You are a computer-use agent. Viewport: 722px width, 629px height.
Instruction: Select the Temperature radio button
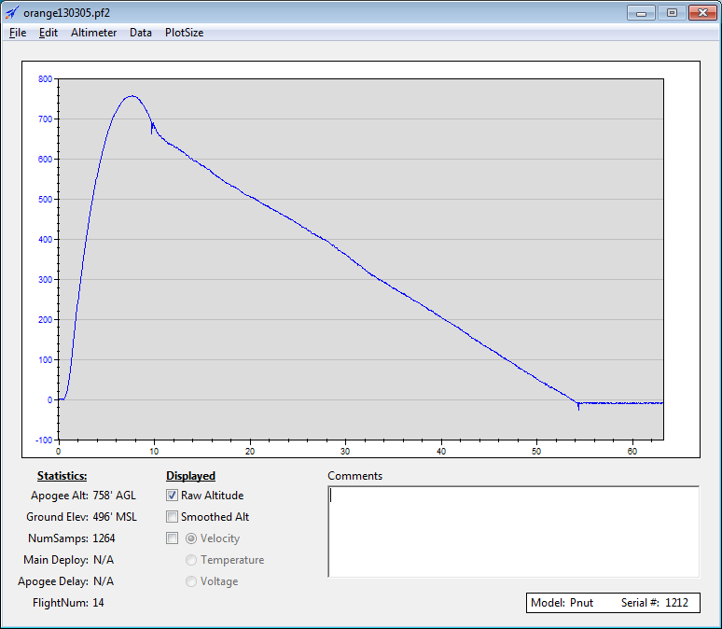tap(191, 560)
